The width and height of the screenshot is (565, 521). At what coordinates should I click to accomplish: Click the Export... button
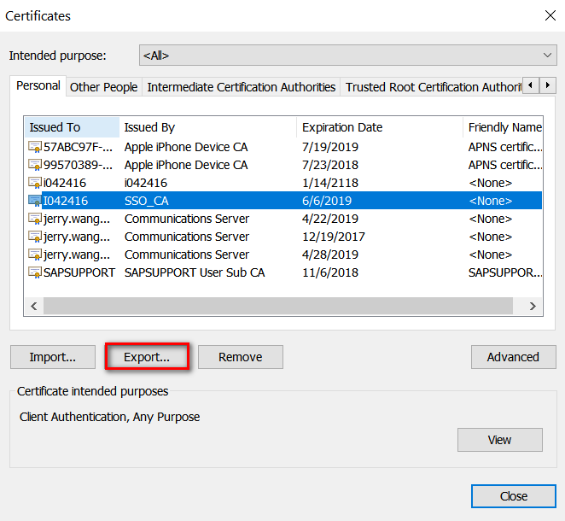click(x=147, y=357)
